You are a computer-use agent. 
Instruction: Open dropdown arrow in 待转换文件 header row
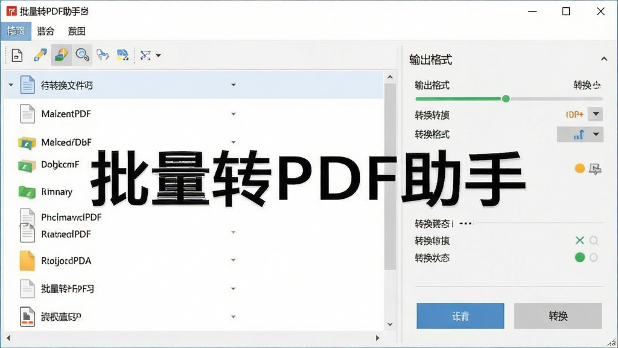[x=234, y=85]
